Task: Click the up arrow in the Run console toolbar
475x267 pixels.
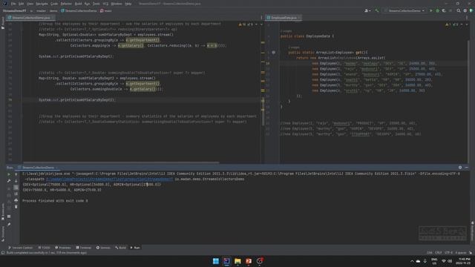Action: click(x=16, y=175)
